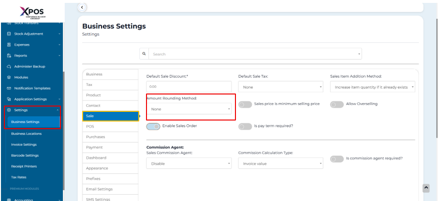439x201 pixels.
Task: Turn off Enable Sales Order toggle
Action: click(153, 126)
